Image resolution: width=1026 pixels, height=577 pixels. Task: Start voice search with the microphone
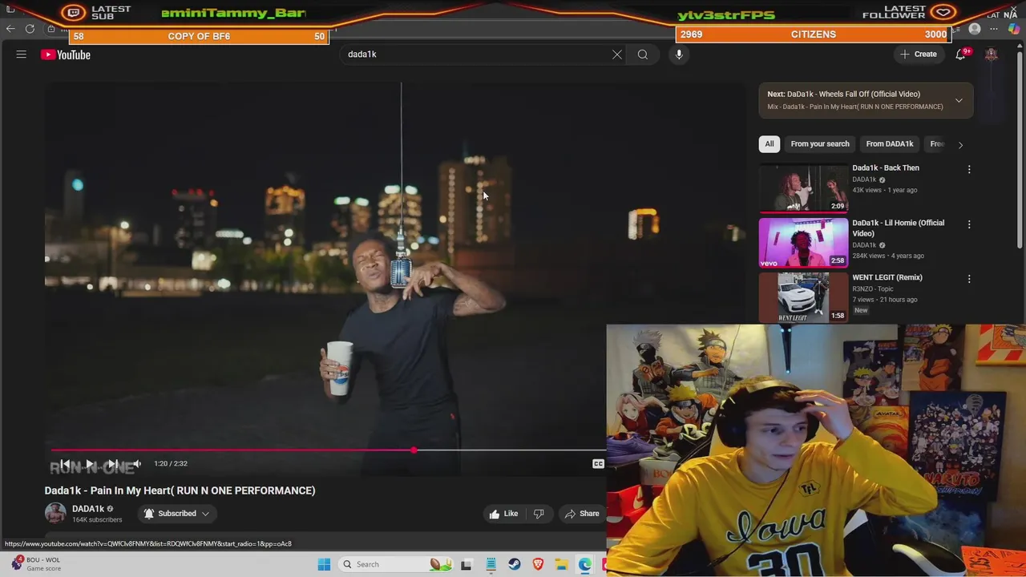point(679,54)
